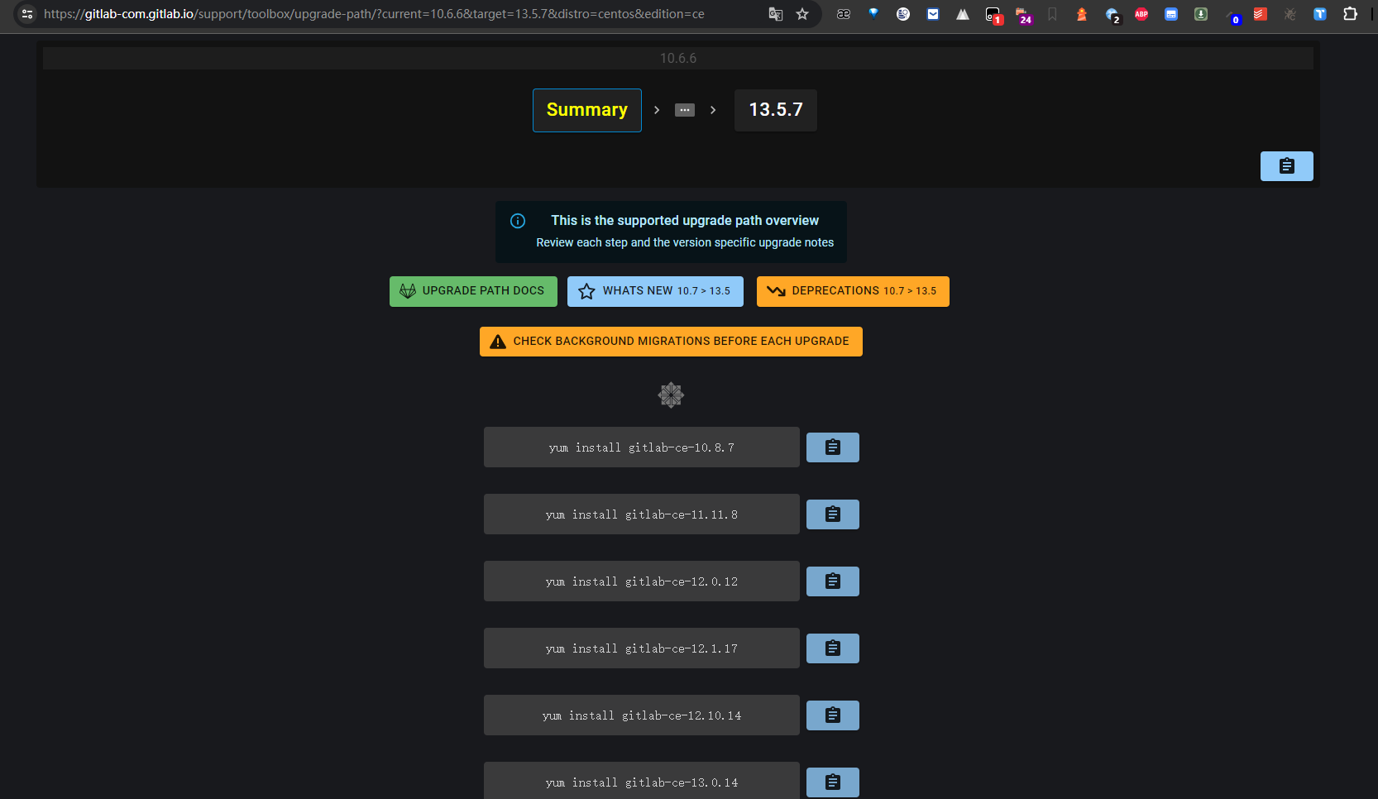Open the bug-shaped extension icon
This screenshot has height=799, width=1378.
pyautogui.click(x=1290, y=14)
